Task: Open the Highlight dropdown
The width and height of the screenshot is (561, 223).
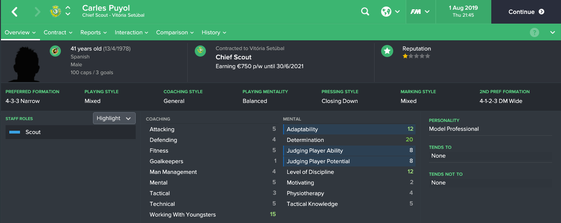Action: (x=114, y=118)
